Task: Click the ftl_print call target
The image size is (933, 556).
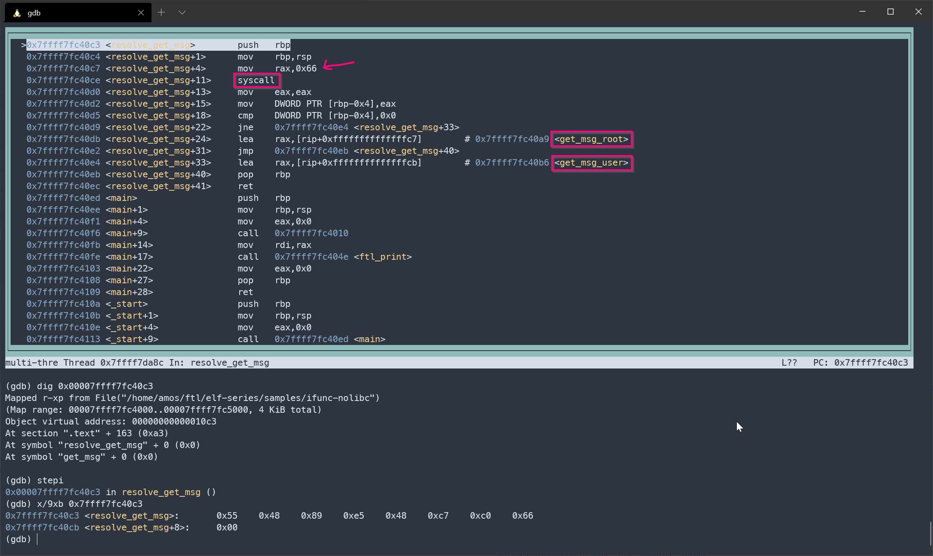Action: click(x=382, y=257)
